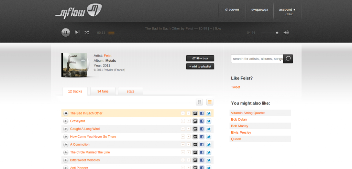This screenshot has height=169, width=352.
Task: Flow Bittersweet Melodies via the mflow icon
Action: coord(195,160)
